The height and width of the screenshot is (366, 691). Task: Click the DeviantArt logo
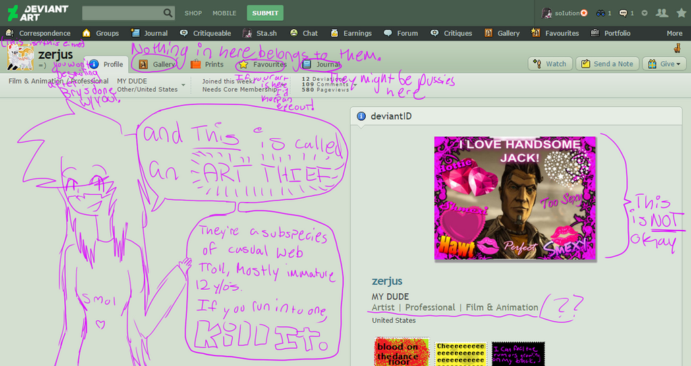tap(38, 13)
